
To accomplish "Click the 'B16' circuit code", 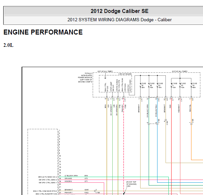I will pos(86,176).
